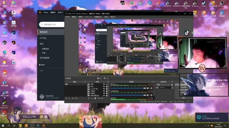229x128 pixels.
Task: Open the last (H) menu in OBS menu bar
Action: click(113, 17)
